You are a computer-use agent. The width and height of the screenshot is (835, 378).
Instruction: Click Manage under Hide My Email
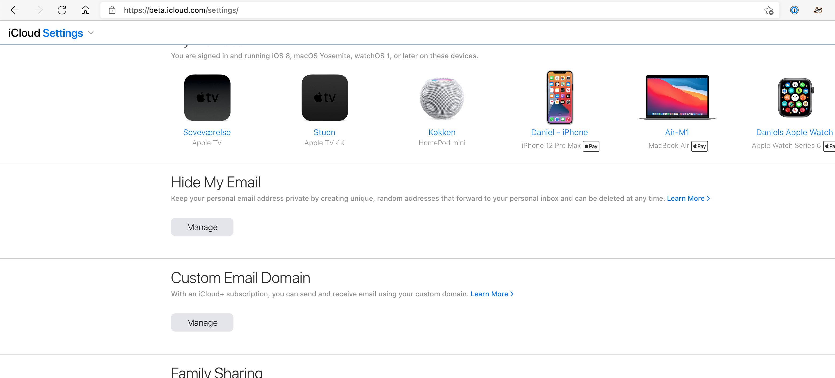click(202, 227)
